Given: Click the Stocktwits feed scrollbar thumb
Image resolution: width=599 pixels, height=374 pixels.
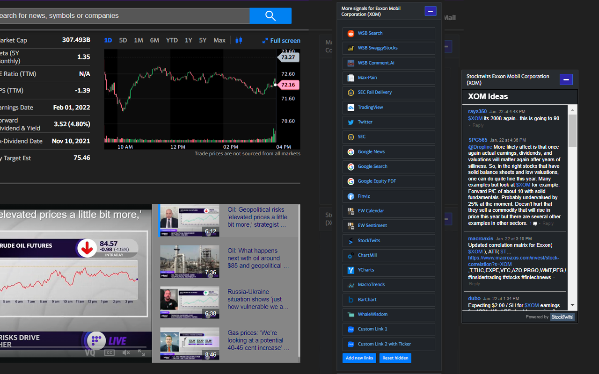Looking at the screenshot, I should [x=572, y=130].
